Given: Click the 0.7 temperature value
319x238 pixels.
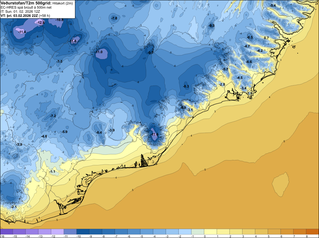Looking at the screenshot, I should (266, 38).
